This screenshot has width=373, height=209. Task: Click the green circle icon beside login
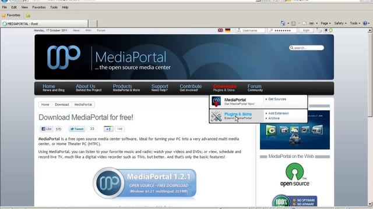pyautogui.click(x=330, y=30)
